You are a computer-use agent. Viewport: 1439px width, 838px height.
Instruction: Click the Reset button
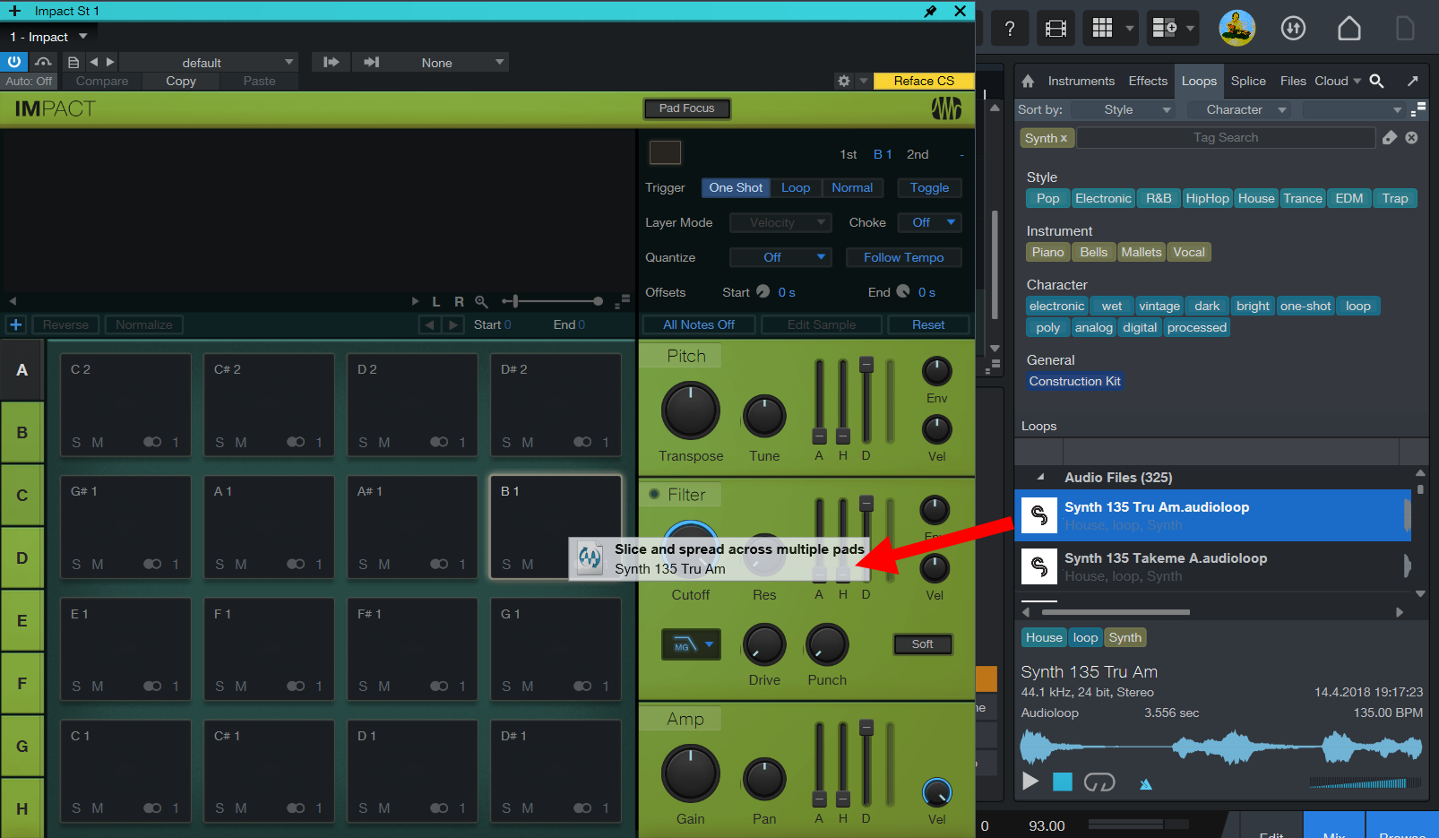tap(928, 324)
